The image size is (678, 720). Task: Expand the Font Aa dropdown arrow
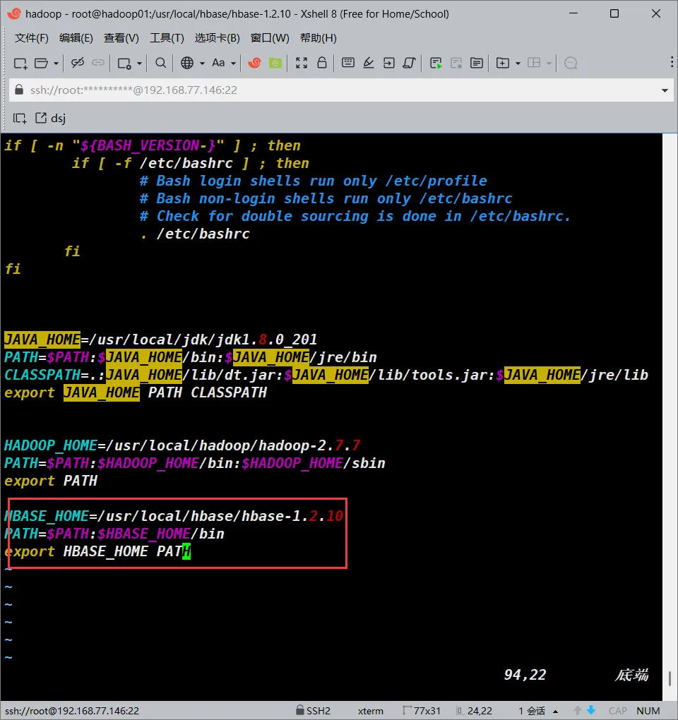tap(233, 64)
